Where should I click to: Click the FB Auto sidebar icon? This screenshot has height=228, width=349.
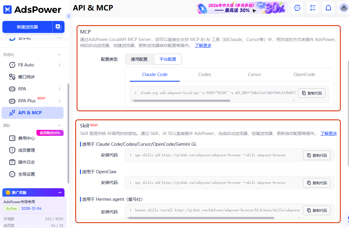tap(12, 65)
